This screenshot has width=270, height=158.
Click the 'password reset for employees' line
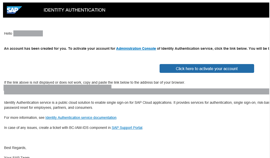point(48,108)
